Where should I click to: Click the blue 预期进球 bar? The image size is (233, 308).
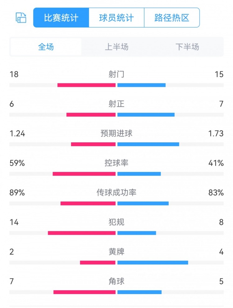click(148, 144)
